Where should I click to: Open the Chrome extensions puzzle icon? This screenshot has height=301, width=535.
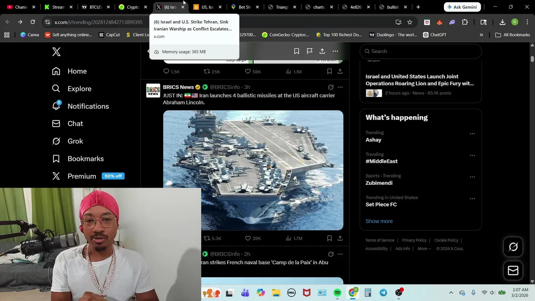coord(465,22)
